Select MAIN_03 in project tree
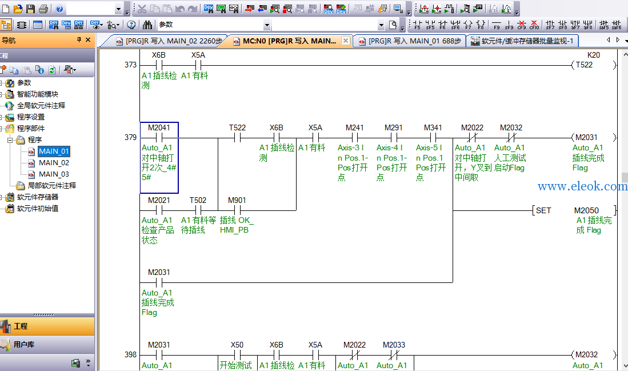This screenshot has width=628, height=371. tap(54, 174)
